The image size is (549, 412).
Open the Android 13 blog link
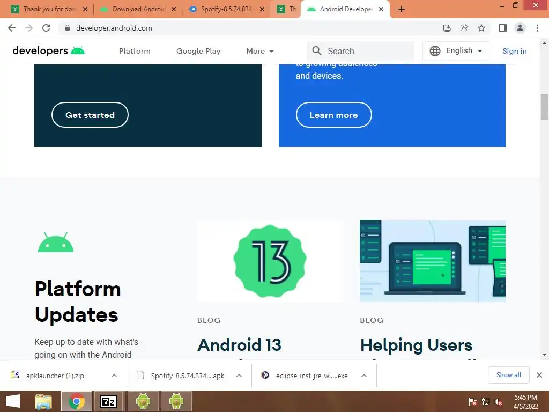tap(239, 345)
